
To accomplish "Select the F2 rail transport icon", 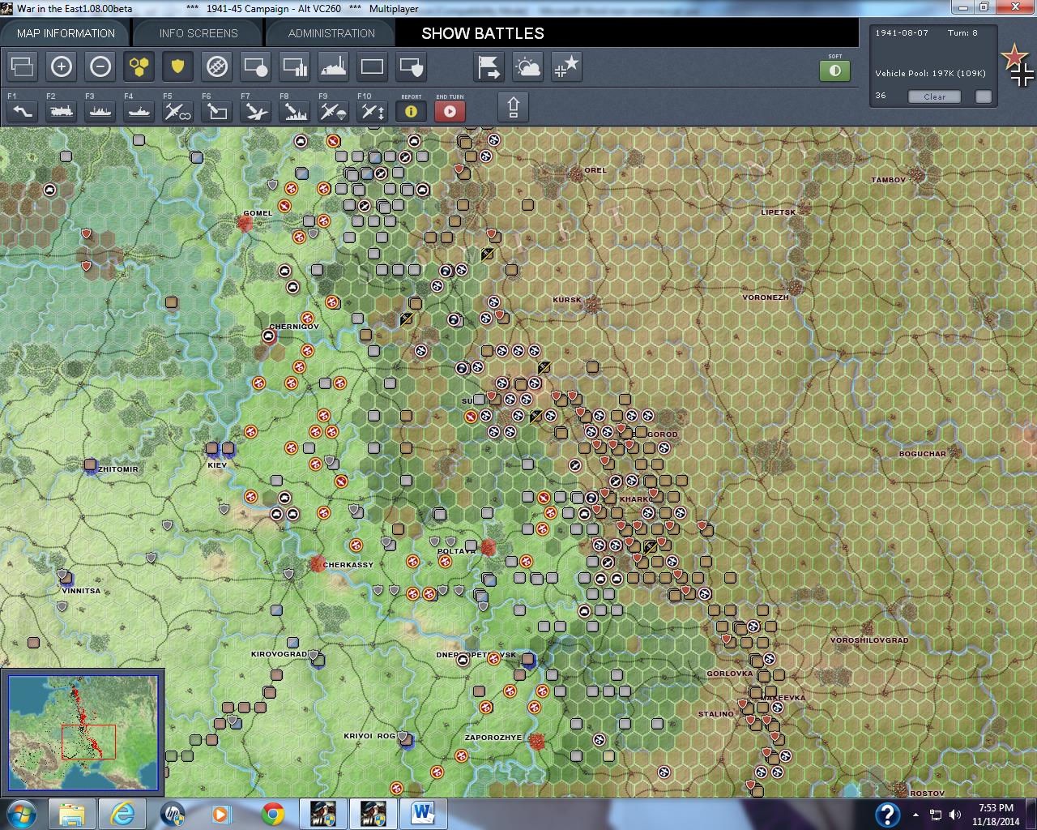I will 61,111.
